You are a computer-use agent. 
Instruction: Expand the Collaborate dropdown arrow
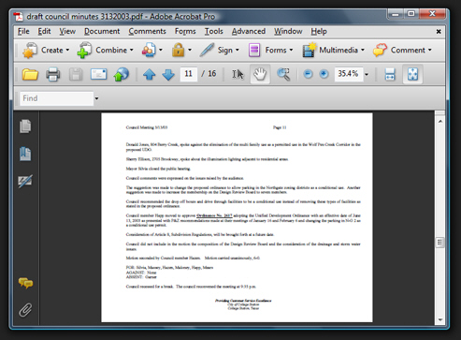[161, 50]
